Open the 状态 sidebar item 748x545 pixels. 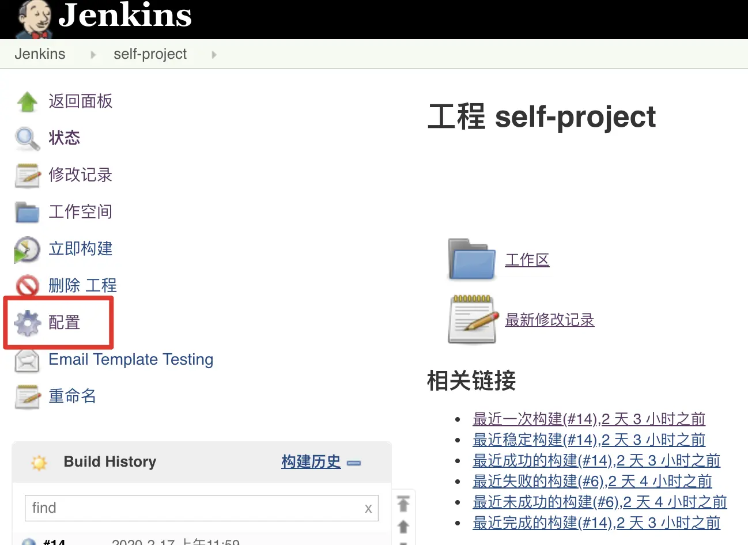[x=64, y=138]
